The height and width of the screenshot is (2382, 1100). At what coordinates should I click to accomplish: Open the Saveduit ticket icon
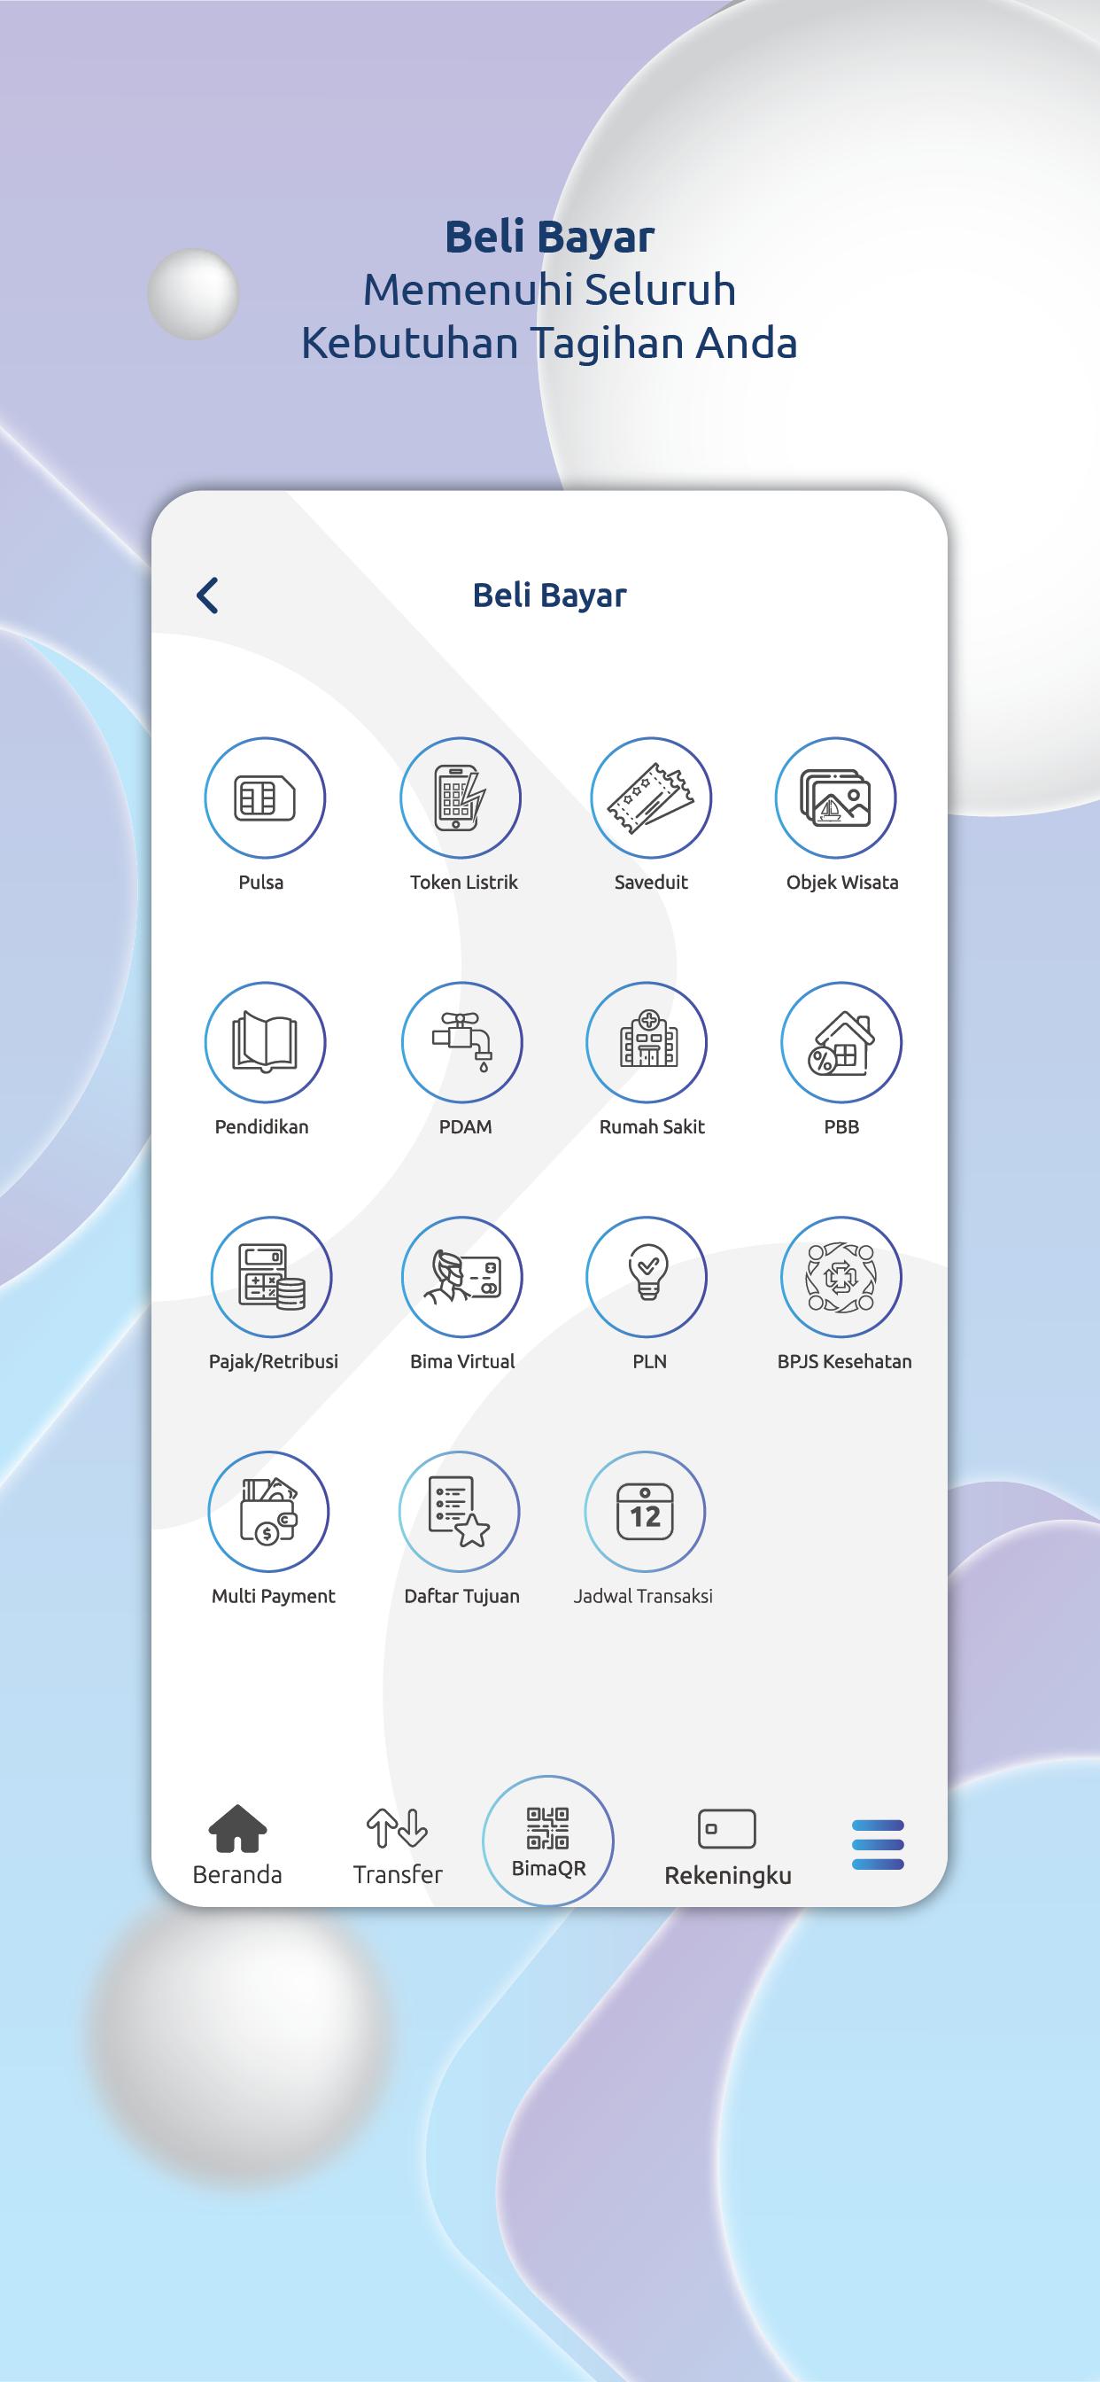(651, 797)
